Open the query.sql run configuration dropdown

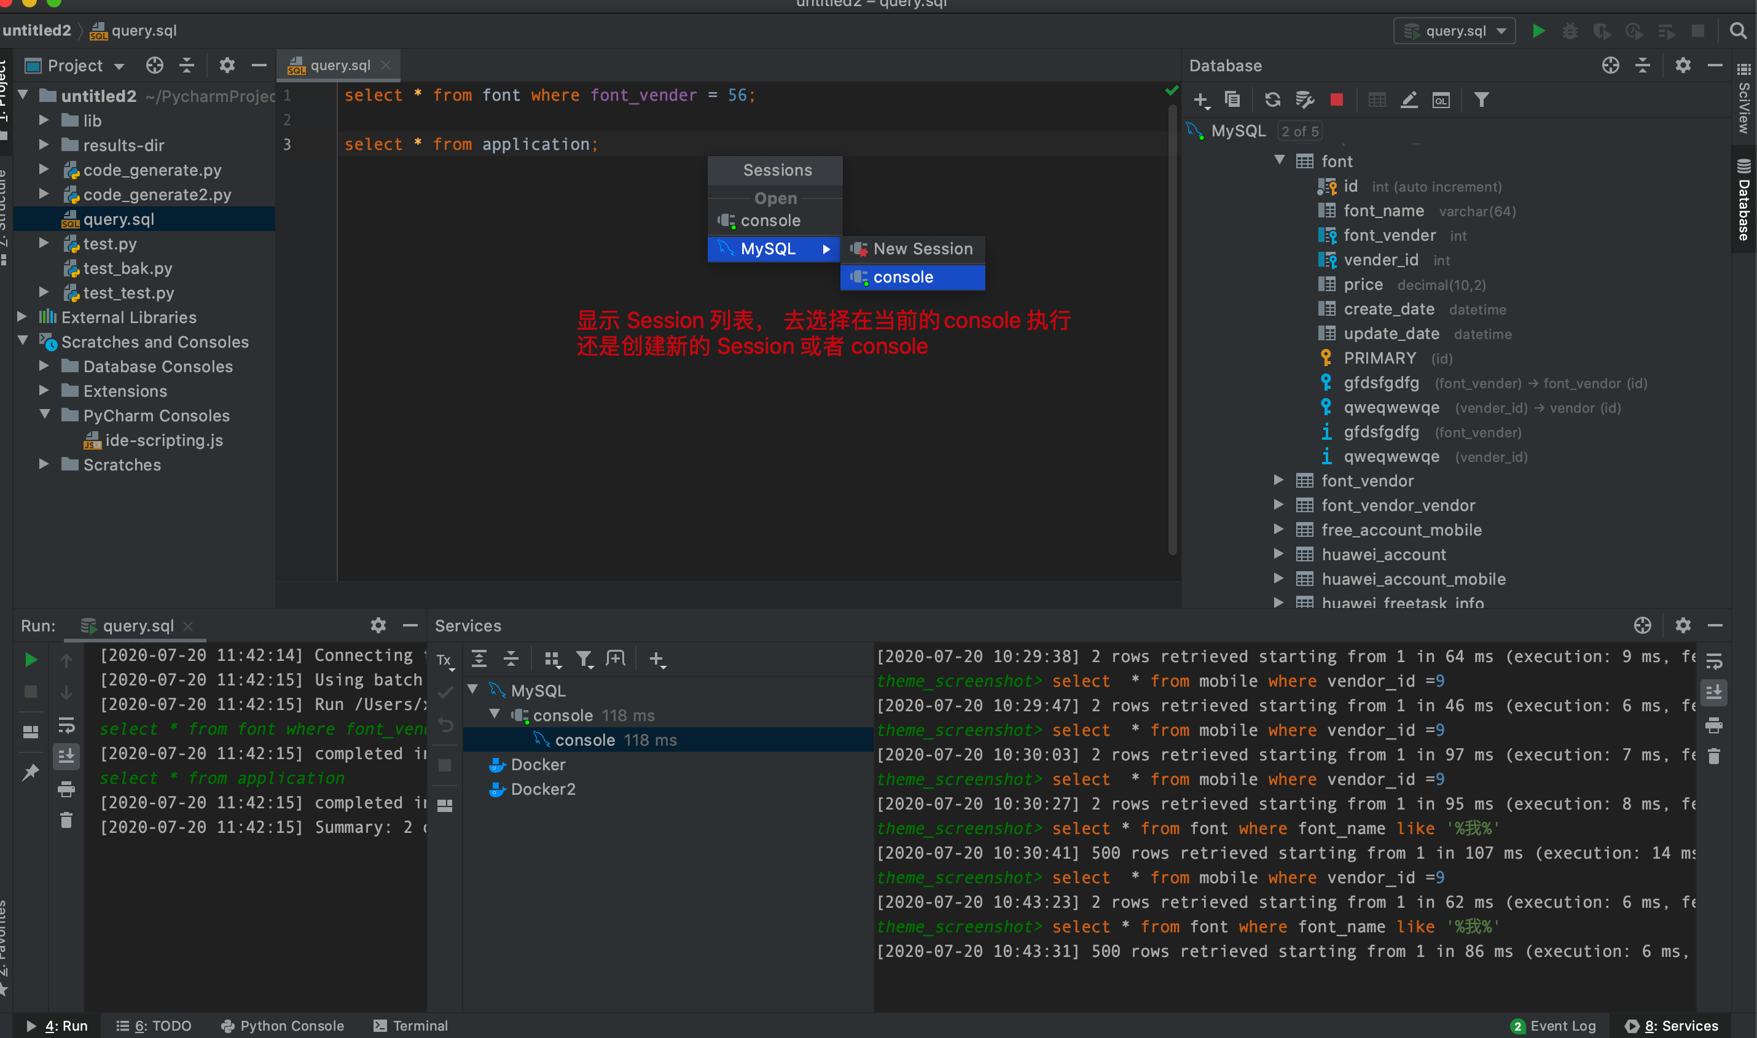(x=1454, y=31)
